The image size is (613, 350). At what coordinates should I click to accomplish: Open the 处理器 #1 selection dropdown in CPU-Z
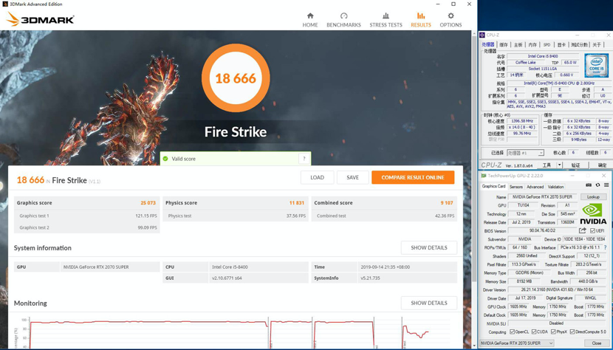[x=525, y=153]
